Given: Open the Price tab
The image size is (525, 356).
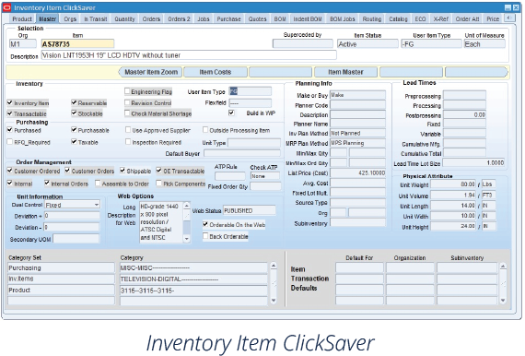Looking at the screenshot, I should coord(493,19).
